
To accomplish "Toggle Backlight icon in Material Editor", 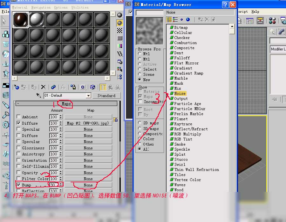I will pyautogui.click(x=120, y=23).
